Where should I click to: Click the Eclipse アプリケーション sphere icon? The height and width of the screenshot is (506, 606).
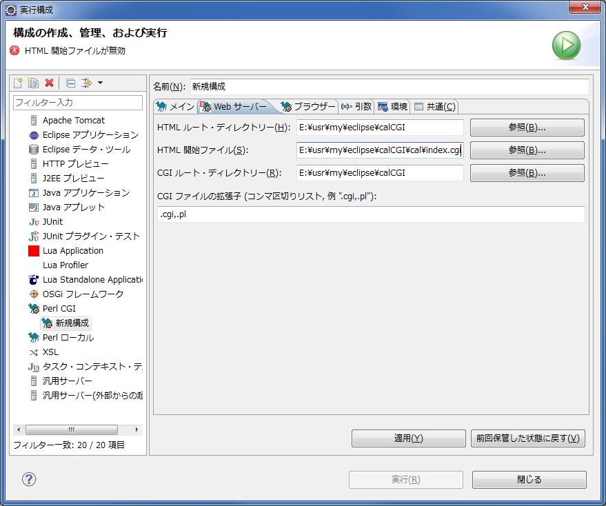coord(34,135)
